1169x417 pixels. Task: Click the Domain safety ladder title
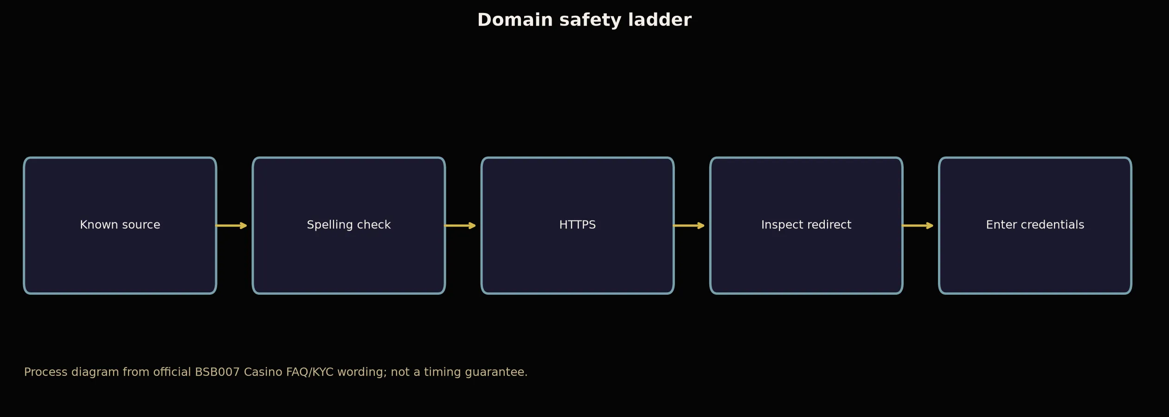pyautogui.click(x=584, y=20)
